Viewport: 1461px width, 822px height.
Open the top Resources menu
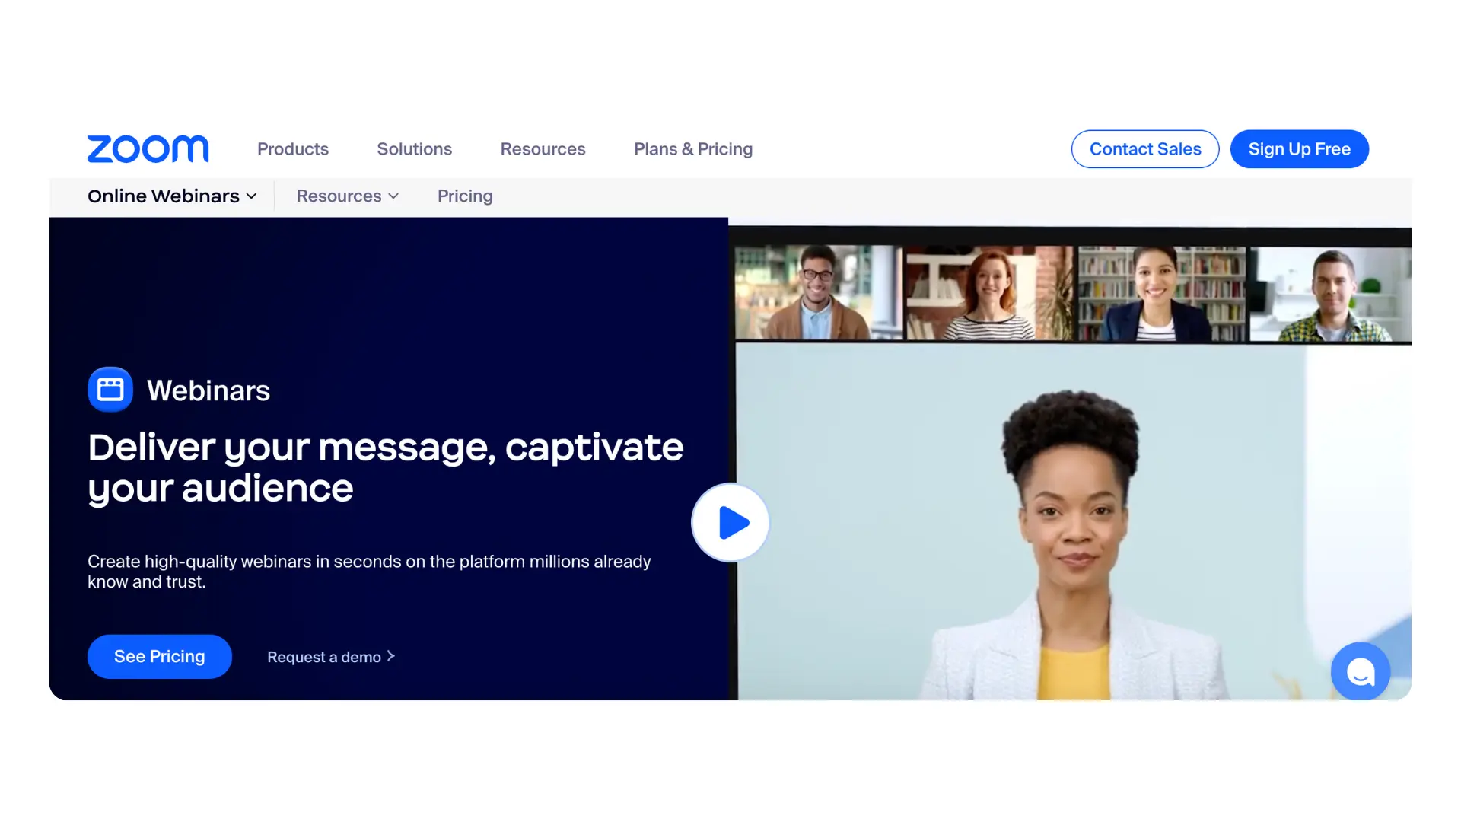point(543,149)
